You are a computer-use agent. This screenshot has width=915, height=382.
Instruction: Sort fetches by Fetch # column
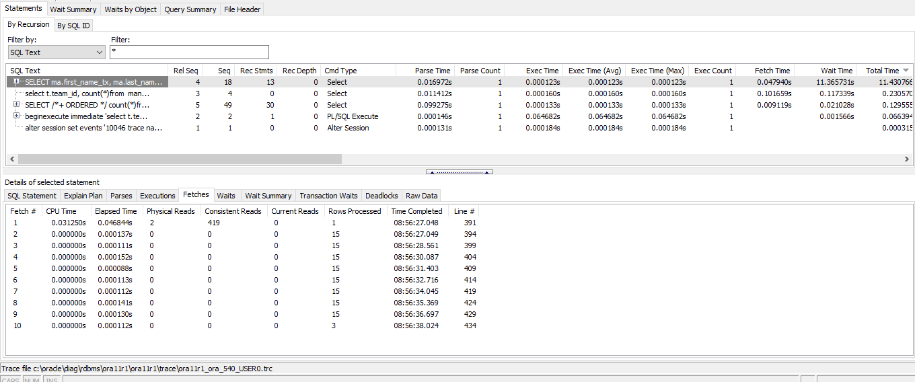click(x=24, y=211)
